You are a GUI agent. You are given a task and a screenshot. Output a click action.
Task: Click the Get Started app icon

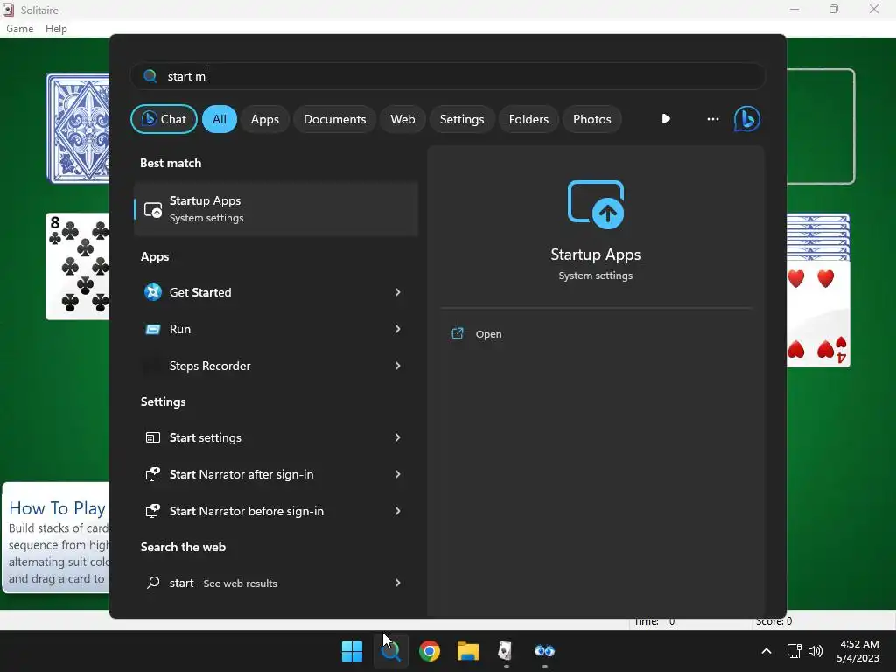pyautogui.click(x=152, y=292)
